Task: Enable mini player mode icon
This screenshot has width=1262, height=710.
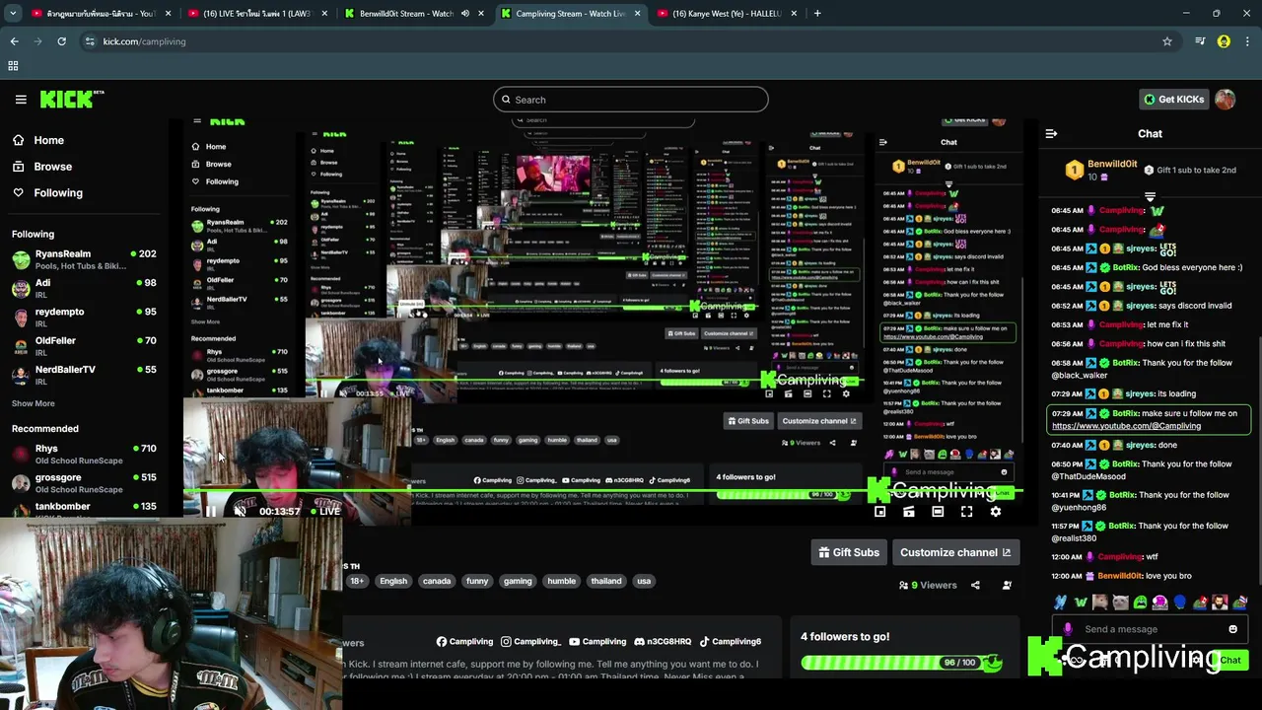Action: [879, 512]
